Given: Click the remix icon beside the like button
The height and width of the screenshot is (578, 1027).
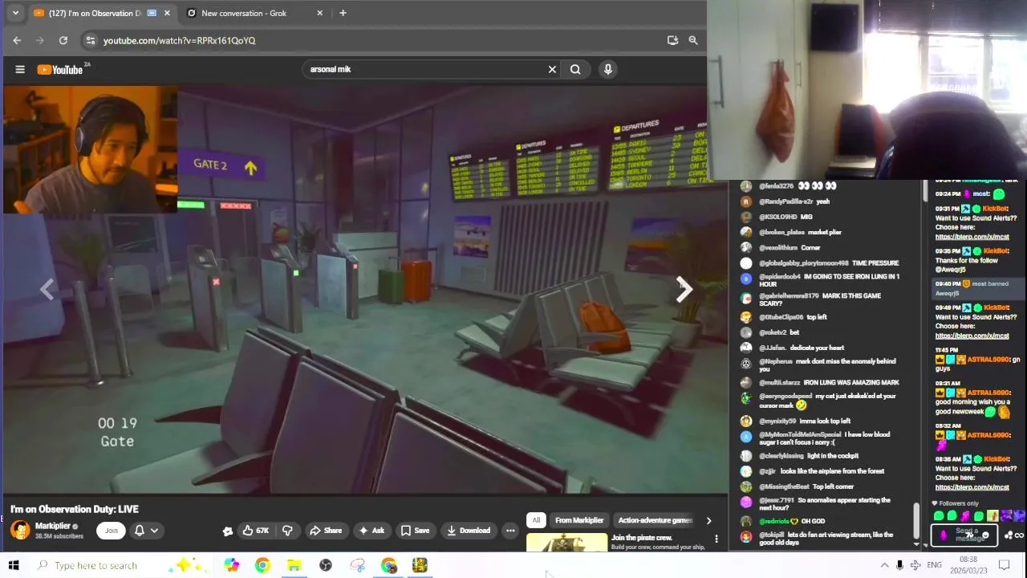Looking at the screenshot, I should pyautogui.click(x=228, y=531).
